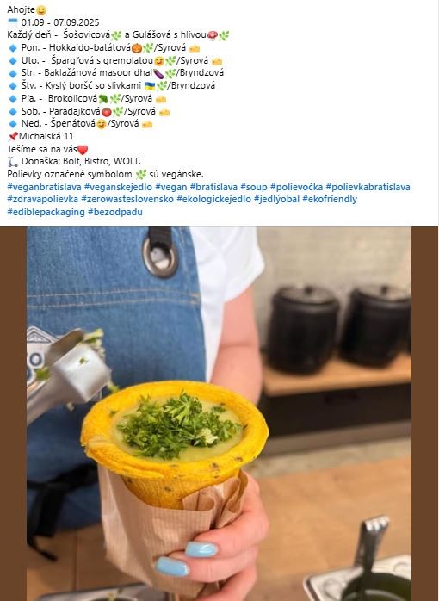This screenshot has width=439, height=601.
Task: Open the #zerowasteslovensko hashtag
Action: 127,199
